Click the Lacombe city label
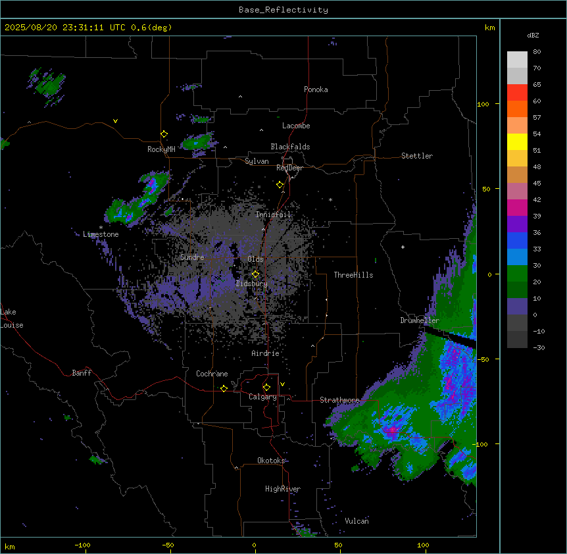 click(x=296, y=126)
